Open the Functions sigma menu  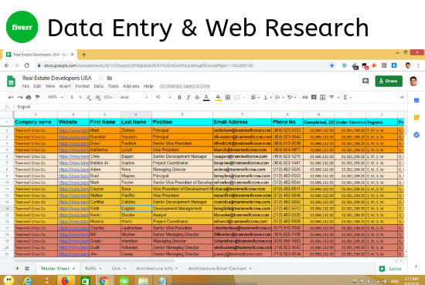[345, 97]
